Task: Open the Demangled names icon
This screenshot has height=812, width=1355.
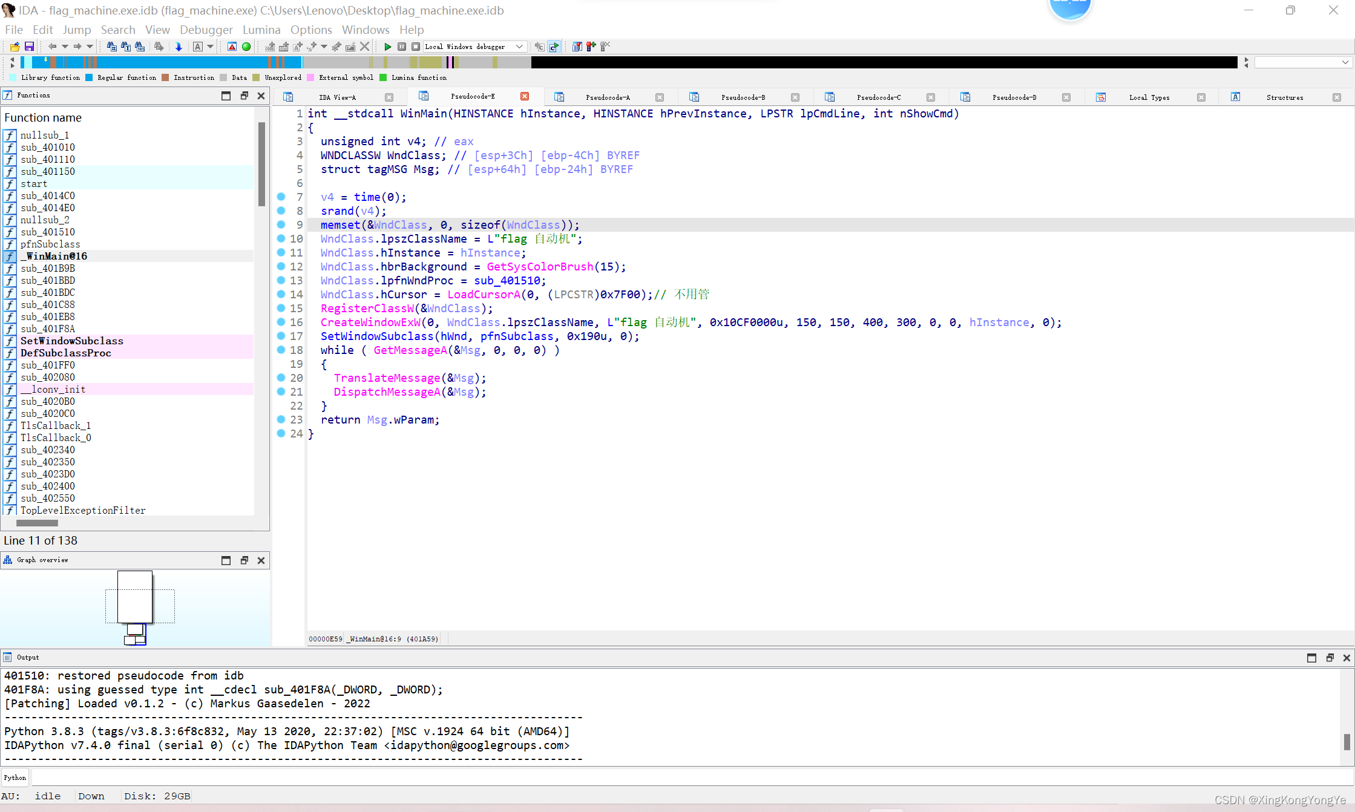Action: click(198, 47)
